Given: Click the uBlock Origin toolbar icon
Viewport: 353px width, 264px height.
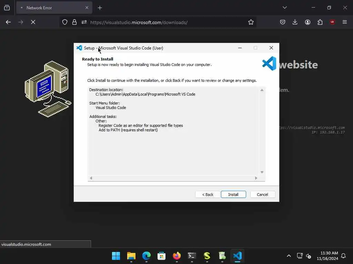Looking at the screenshot, I should click(x=332, y=22).
